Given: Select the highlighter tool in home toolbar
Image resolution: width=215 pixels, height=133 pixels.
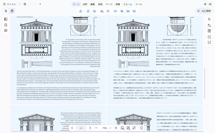Looking at the screenshot, I should pos(81,11).
